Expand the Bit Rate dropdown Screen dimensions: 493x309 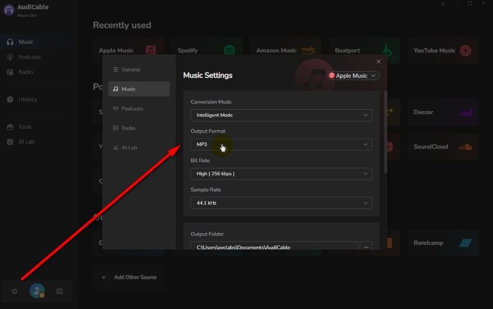click(x=281, y=174)
